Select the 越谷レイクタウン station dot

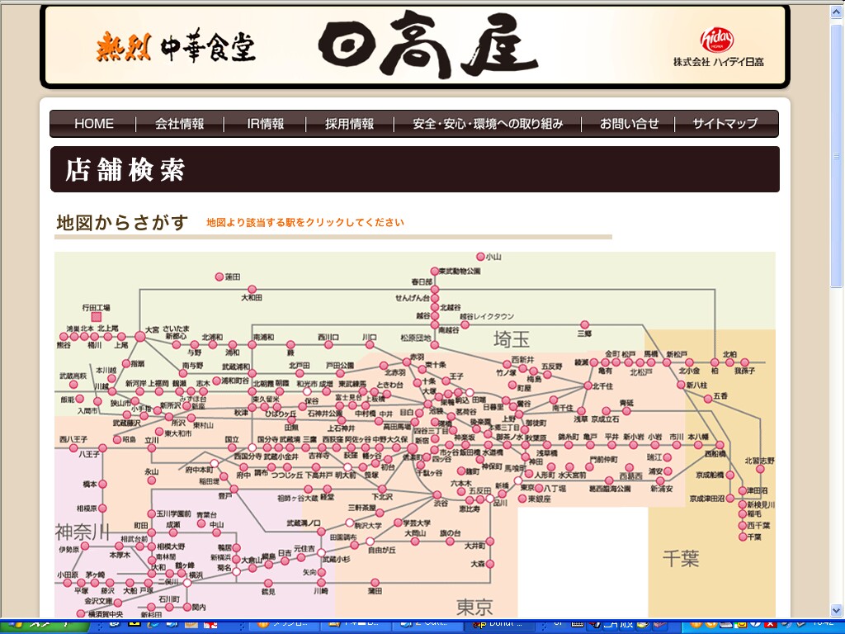point(465,324)
